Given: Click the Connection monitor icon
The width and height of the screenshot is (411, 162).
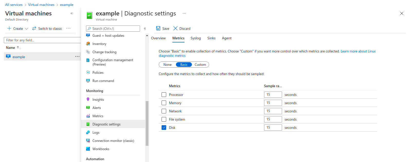Looking at the screenshot, I should click(x=88, y=141).
